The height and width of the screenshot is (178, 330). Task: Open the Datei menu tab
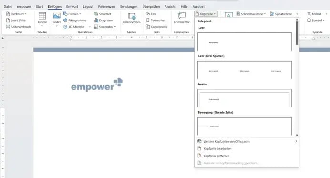[x=8, y=7]
